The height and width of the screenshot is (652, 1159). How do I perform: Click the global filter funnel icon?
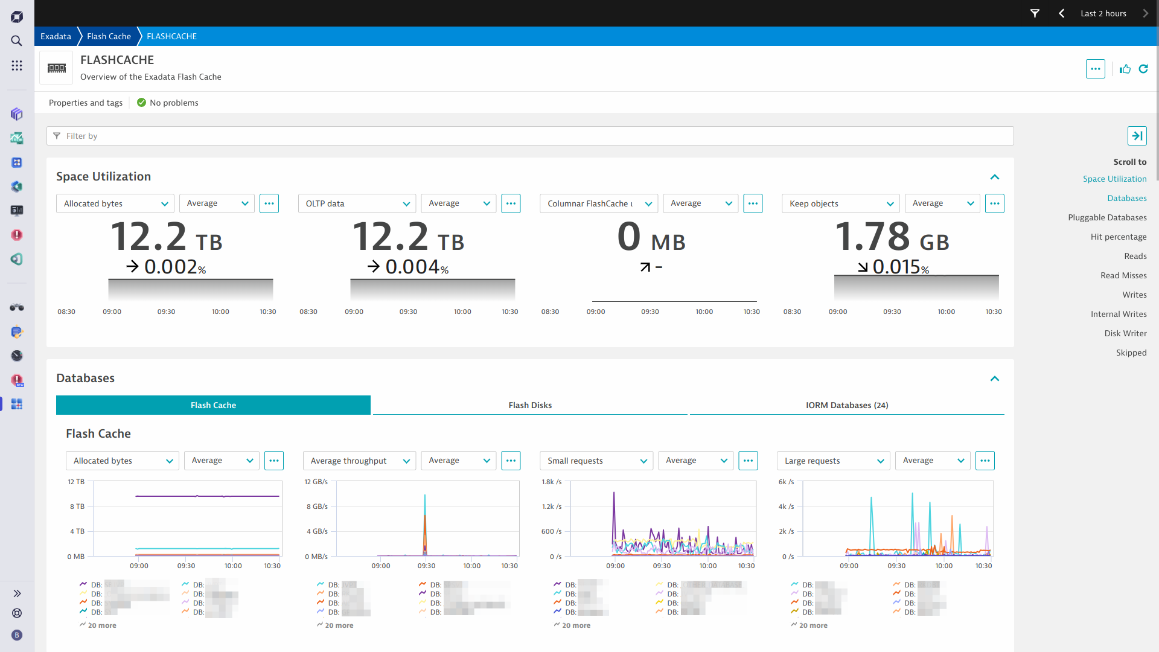(x=1035, y=13)
